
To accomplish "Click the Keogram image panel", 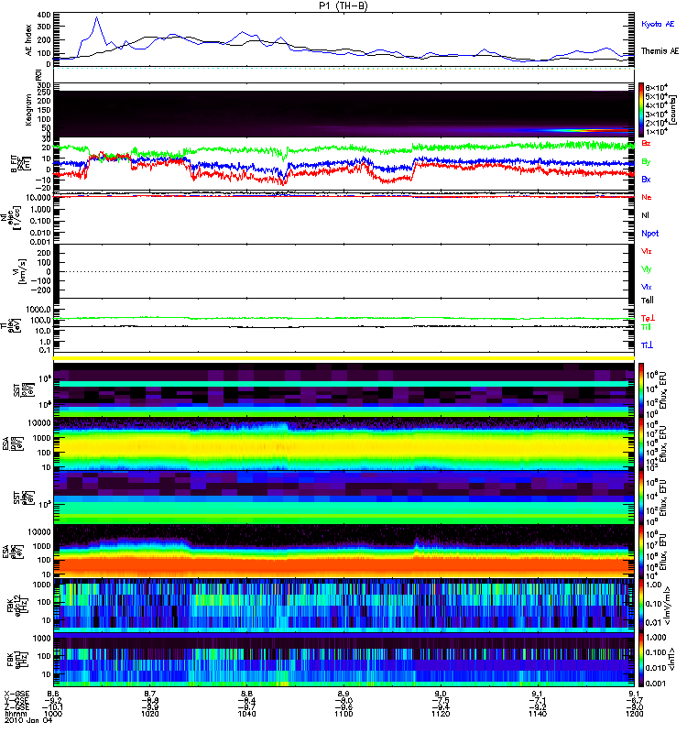I will [x=343, y=110].
